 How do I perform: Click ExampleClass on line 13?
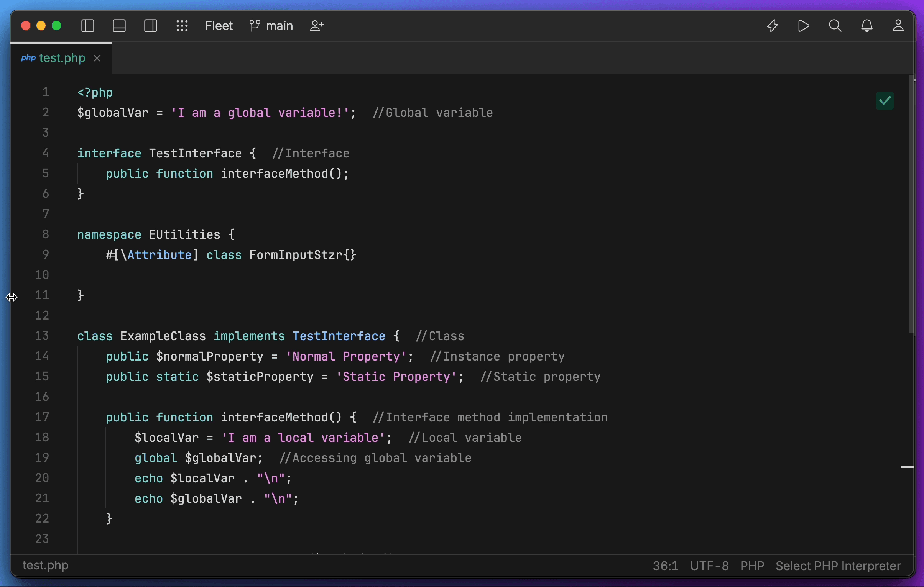(163, 336)
